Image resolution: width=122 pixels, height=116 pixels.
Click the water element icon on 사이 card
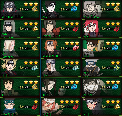[74, 9]
